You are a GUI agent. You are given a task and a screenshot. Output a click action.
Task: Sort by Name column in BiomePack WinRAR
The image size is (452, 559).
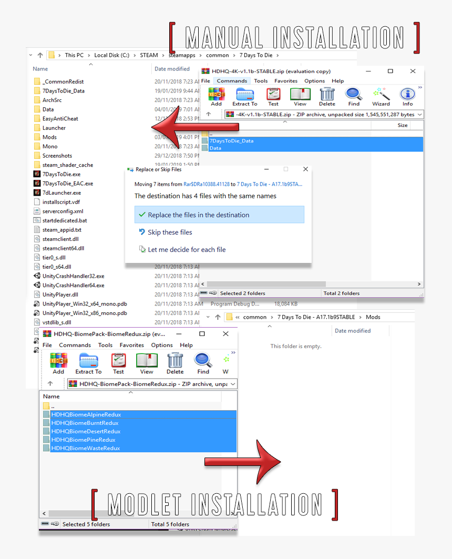52,397
